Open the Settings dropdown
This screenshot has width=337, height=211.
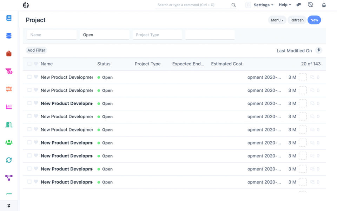(x=264, y=5)
